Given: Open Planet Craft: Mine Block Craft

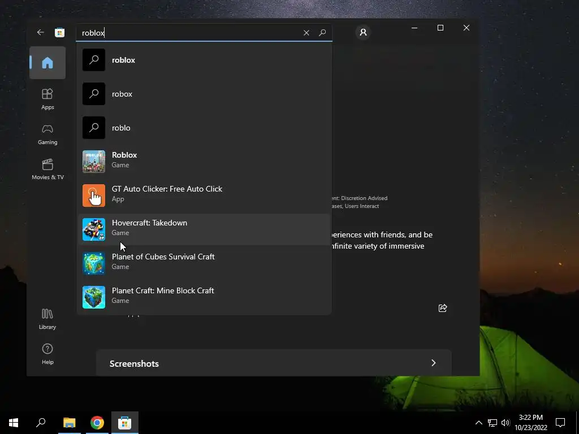Looking at the screenshot, I should (204, 297).
